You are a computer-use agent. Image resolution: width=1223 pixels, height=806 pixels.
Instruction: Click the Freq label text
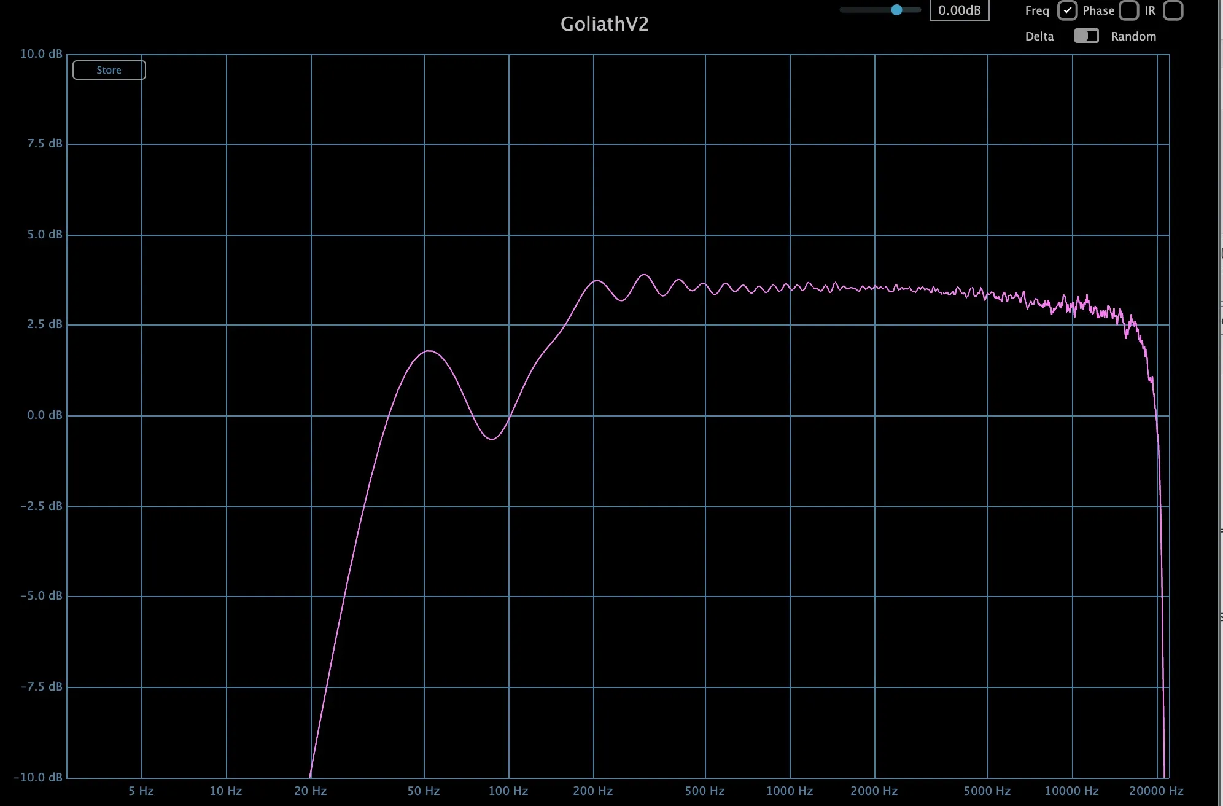1037,10
